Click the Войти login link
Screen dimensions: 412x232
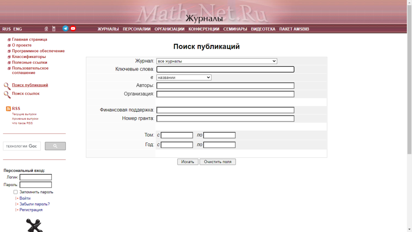point(25,198)
